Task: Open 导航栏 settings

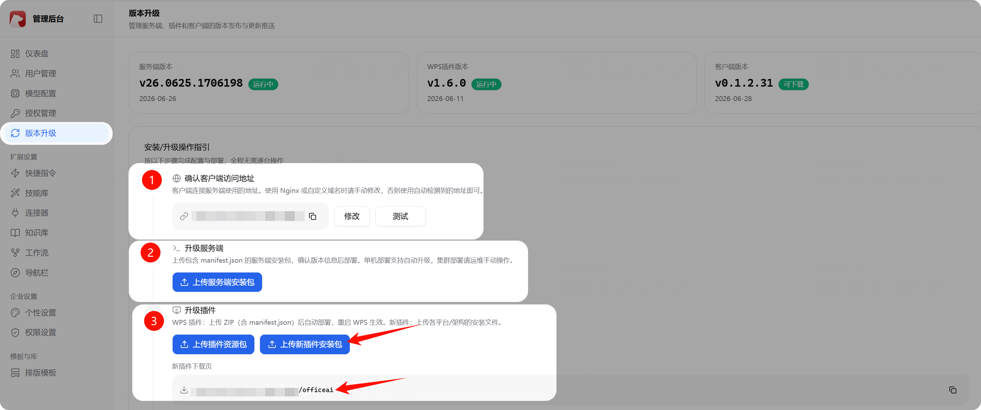Action: pos(56,273)
